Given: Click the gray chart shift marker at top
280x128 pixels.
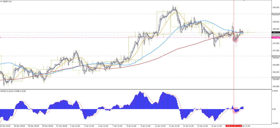Looking at the screenshot, I should pyautogui.click(x=244, y=1).
